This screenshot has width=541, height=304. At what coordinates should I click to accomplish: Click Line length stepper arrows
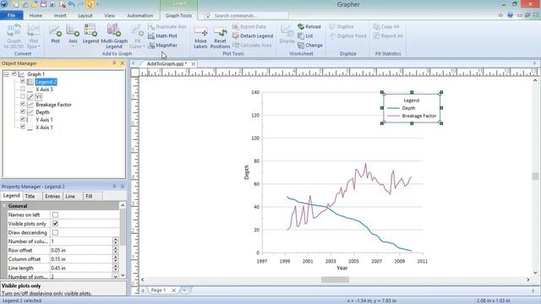(116, 269)
